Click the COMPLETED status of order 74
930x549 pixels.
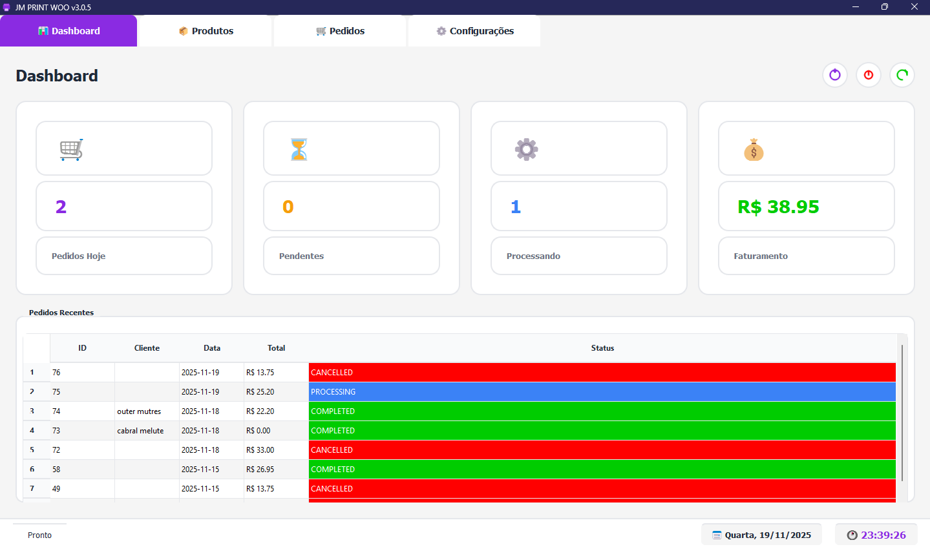[602, 411]
